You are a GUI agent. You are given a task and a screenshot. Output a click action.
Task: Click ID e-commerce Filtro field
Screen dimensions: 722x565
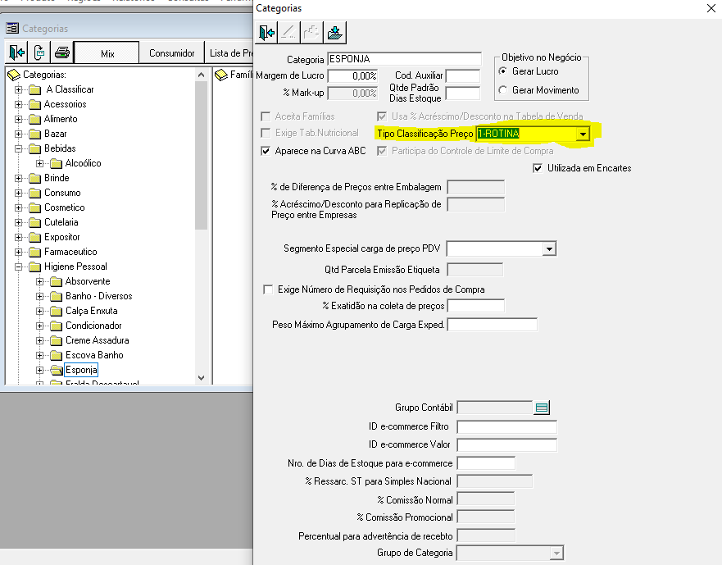(507, 426)
